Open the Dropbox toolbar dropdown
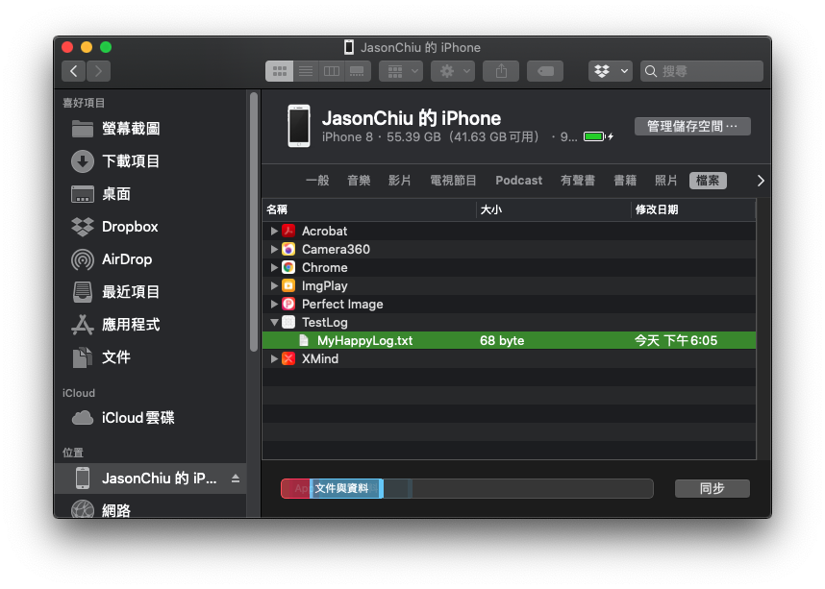This screenshot has width=825, height=589. click(611, 71)
